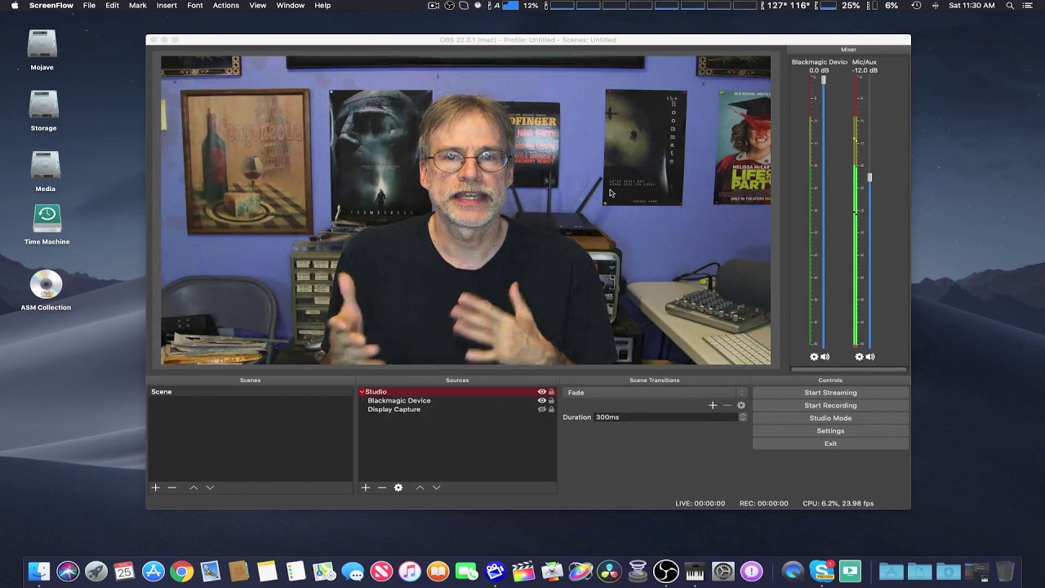Open the Apple menu
The image size is (1045, 588).
click(x=14, y=6)
